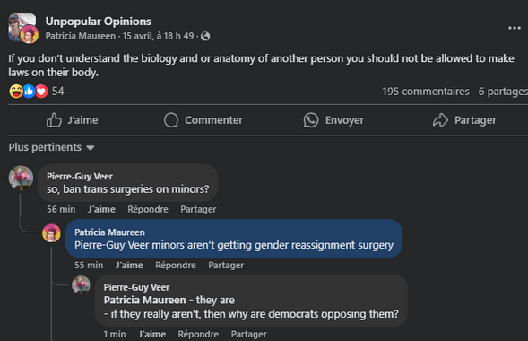Open the 6 partages link
Image resolution: width=528 pixels, height=341 pixels.
point(503,92)
